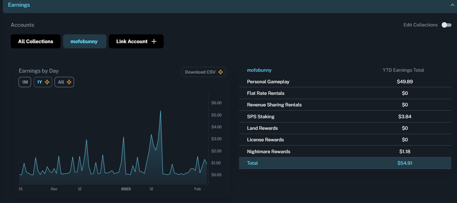This screenshot has width=457, height=203.
Task: Click the YTD Earnings Total column header
Action: point(403,70)
